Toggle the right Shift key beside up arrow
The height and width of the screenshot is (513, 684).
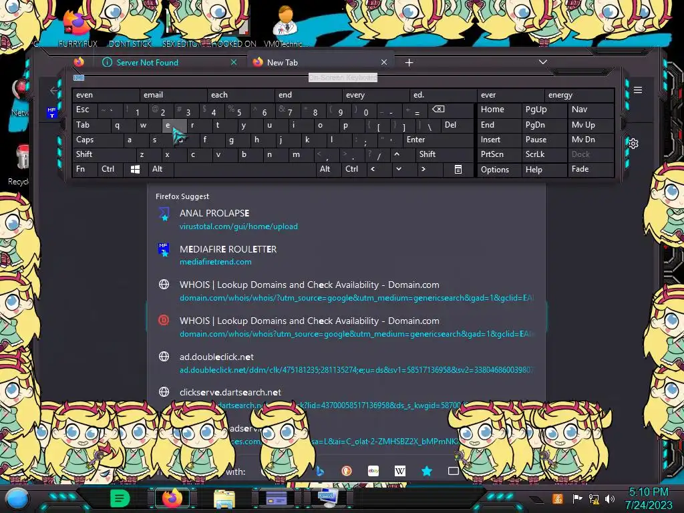(444, 154)
